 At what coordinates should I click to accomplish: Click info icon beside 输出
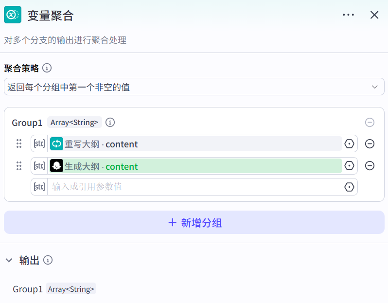click(48, 260)
